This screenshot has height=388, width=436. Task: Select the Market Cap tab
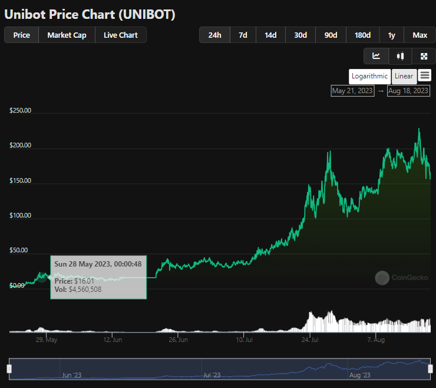pos(67,35)
